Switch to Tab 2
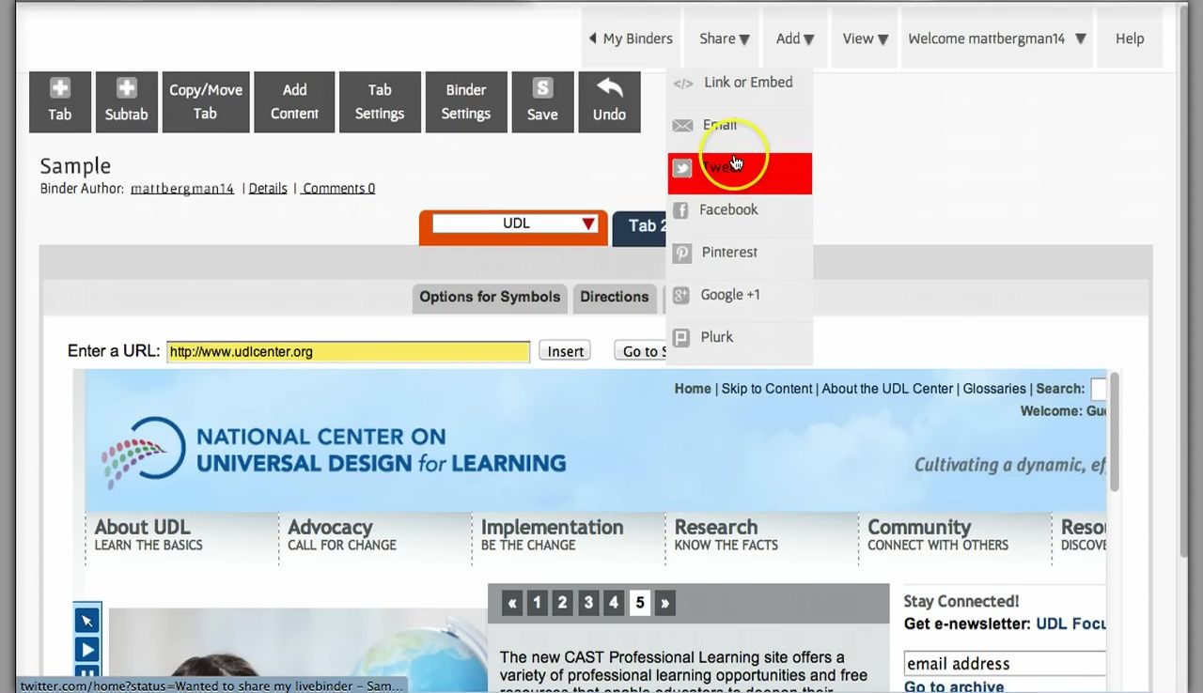Image resolution: width=1203 pixels, height=693 pixels. [641, 226]
